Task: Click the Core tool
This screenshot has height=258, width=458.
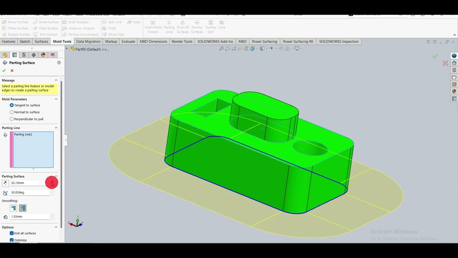Action: [222, 25]
